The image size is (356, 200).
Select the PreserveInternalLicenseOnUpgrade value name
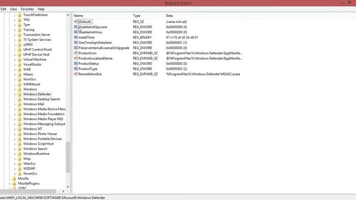click(104, 48)
